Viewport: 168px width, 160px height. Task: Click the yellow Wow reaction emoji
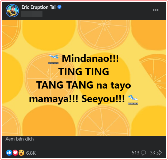click(21, 153)
